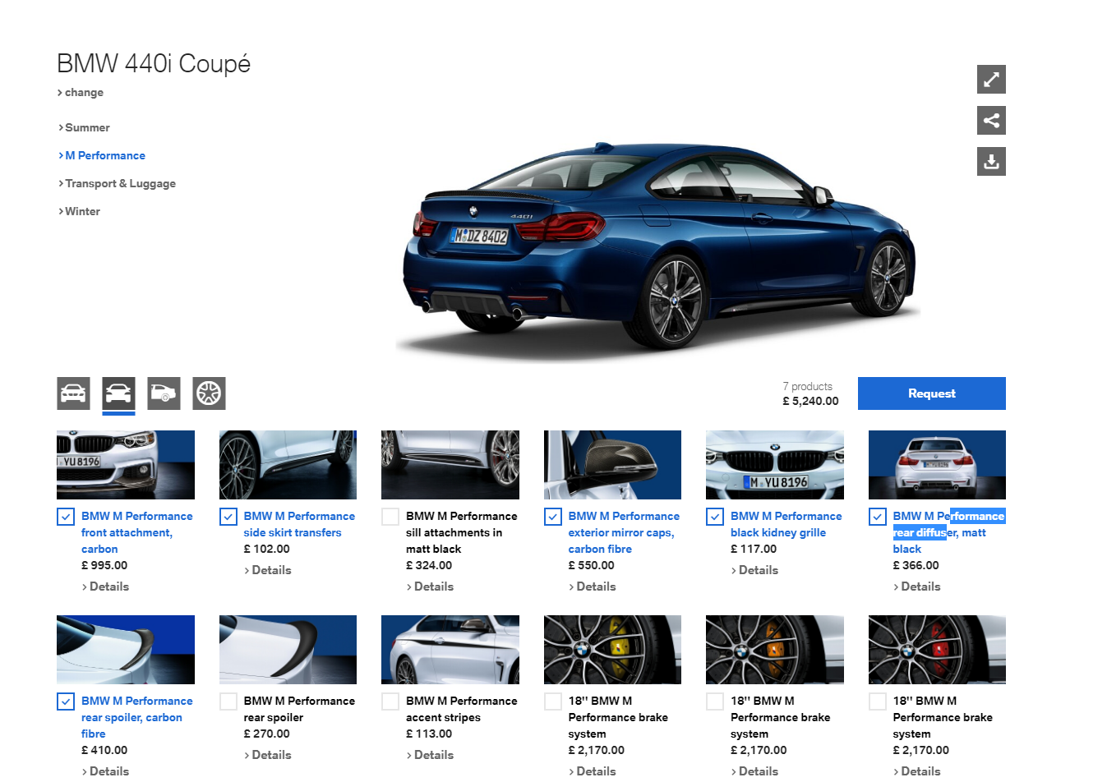
Task: Switch to the front car view icon
Action: 73,393
